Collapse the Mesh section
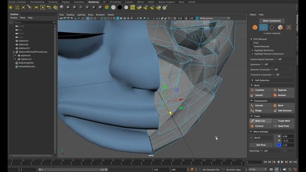306x172 pixels. coord(251,85)
